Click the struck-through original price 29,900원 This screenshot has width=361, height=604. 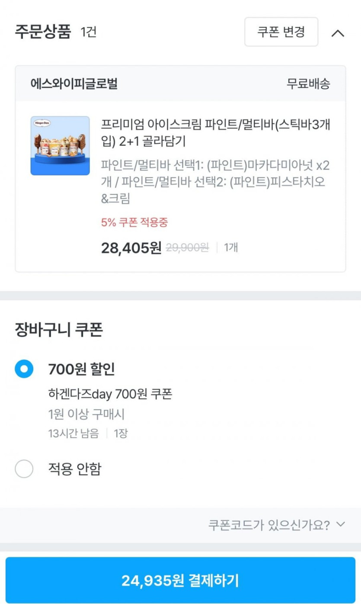coord(187,248)
